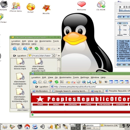Image resolution: width=130 pixels, height=130 pixels.
Task: Select playlist entry 10. Plaid
Action: tap(123, 58)
